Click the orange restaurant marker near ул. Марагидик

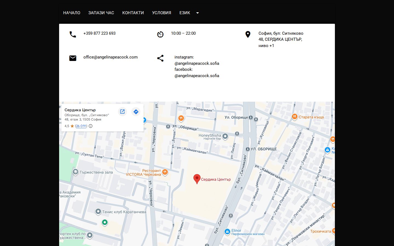pyautogui.click(x=181, y=118)
